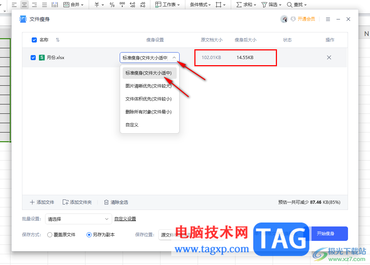Image resolution: width=370 pixels, height=265 pixels.
Task: Click 添加文件 to add a file
Action: 42,202
